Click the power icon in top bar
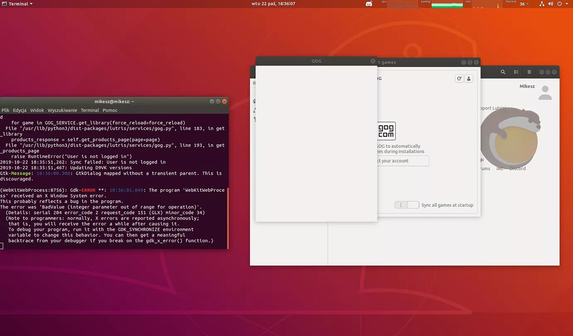This screenshot has height=336, width=573. [559, 4]
